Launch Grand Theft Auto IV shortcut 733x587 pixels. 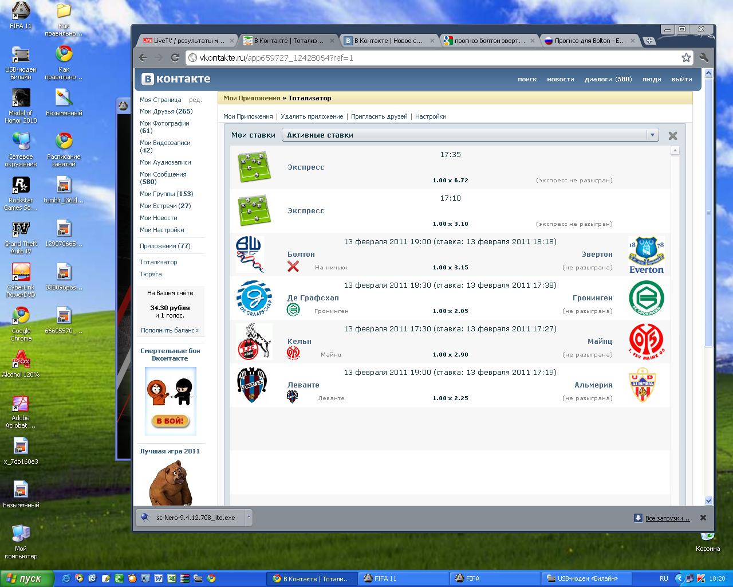tap(21, 237)
